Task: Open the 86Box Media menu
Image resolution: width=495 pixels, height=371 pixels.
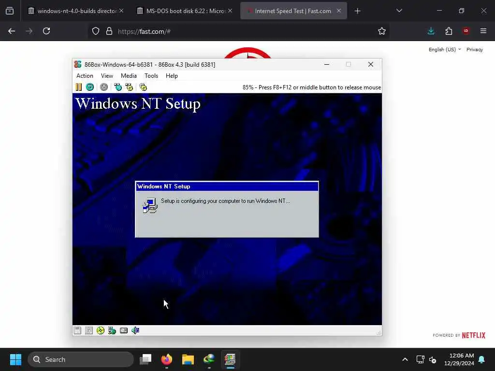Action: tap(129, 76)
